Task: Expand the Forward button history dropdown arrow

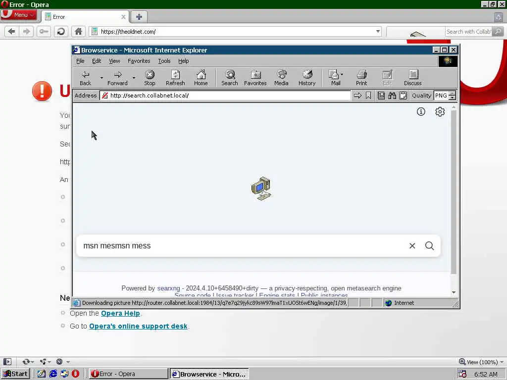Action: [x=134, y=78]
